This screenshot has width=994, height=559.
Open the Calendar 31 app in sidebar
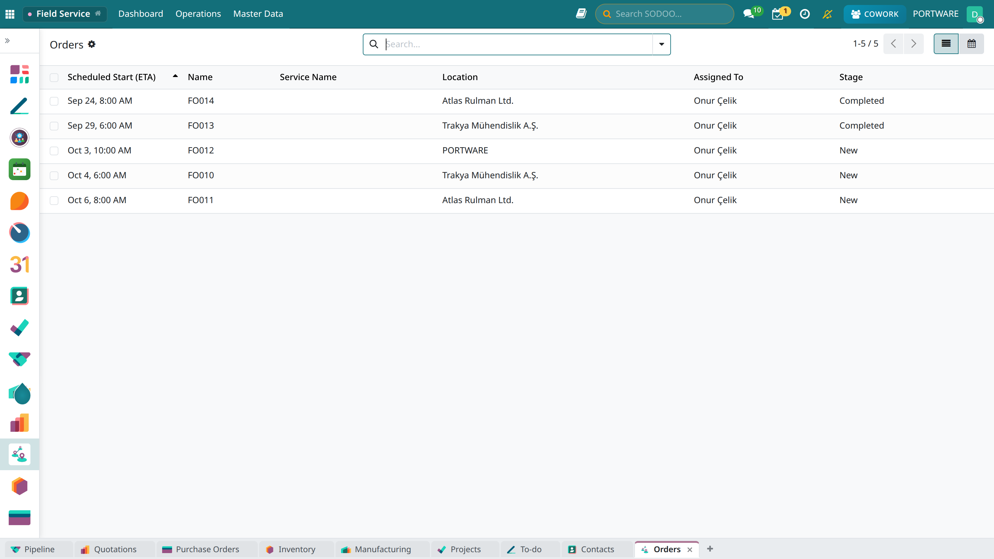(x=19, y=264)
